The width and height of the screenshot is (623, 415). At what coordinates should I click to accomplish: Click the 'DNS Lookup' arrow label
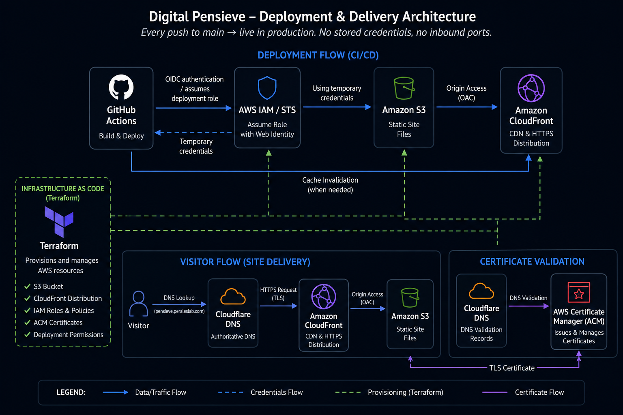click(x=179, y=298)
